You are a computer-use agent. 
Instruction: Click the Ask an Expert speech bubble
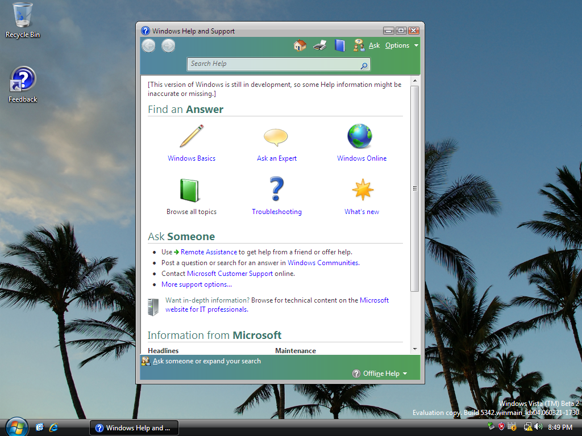[276, 136]
